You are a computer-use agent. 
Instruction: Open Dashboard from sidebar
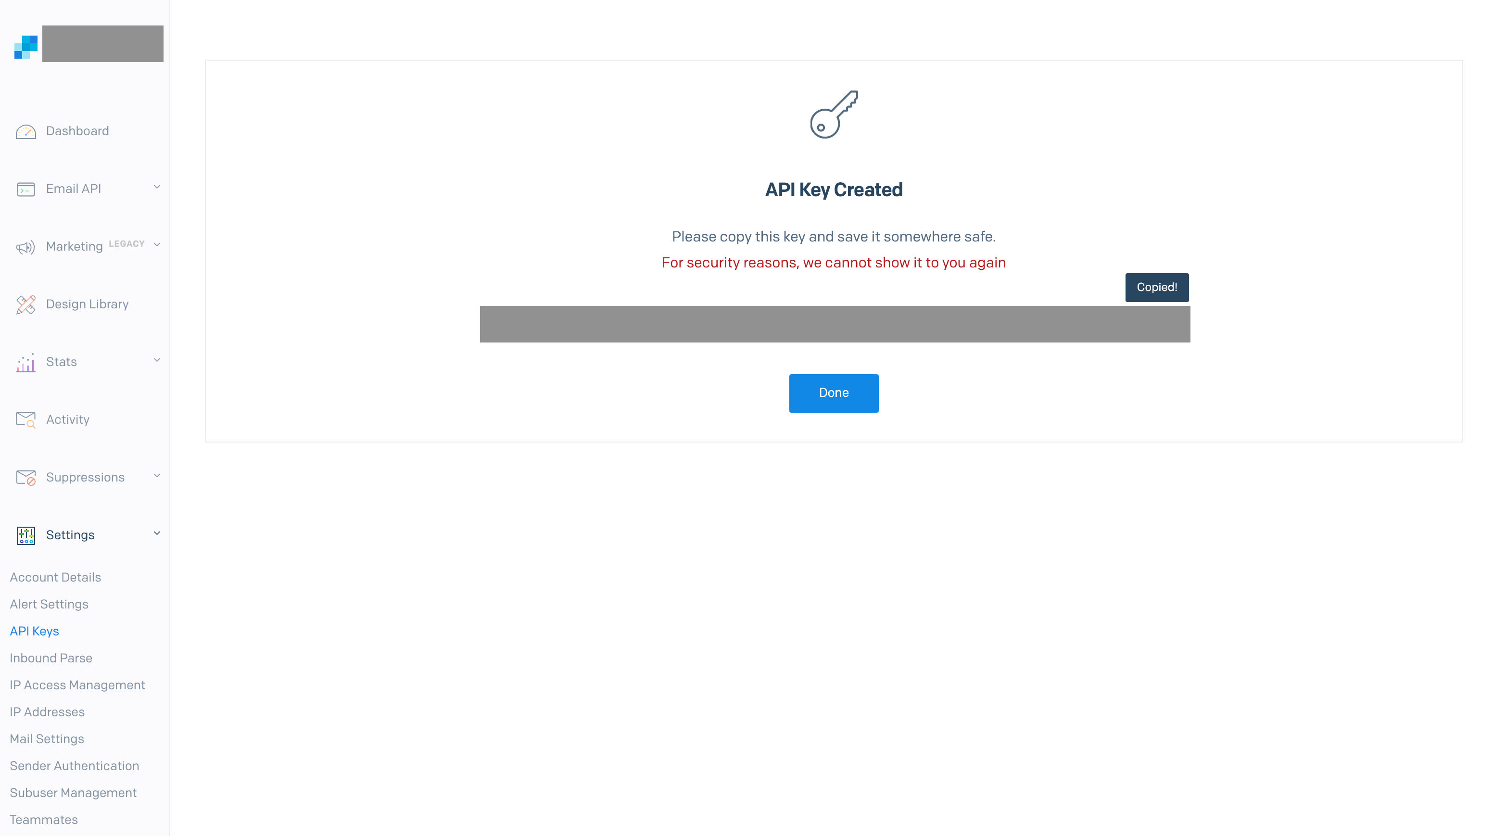pyautogui.click(x=78, y=130)
